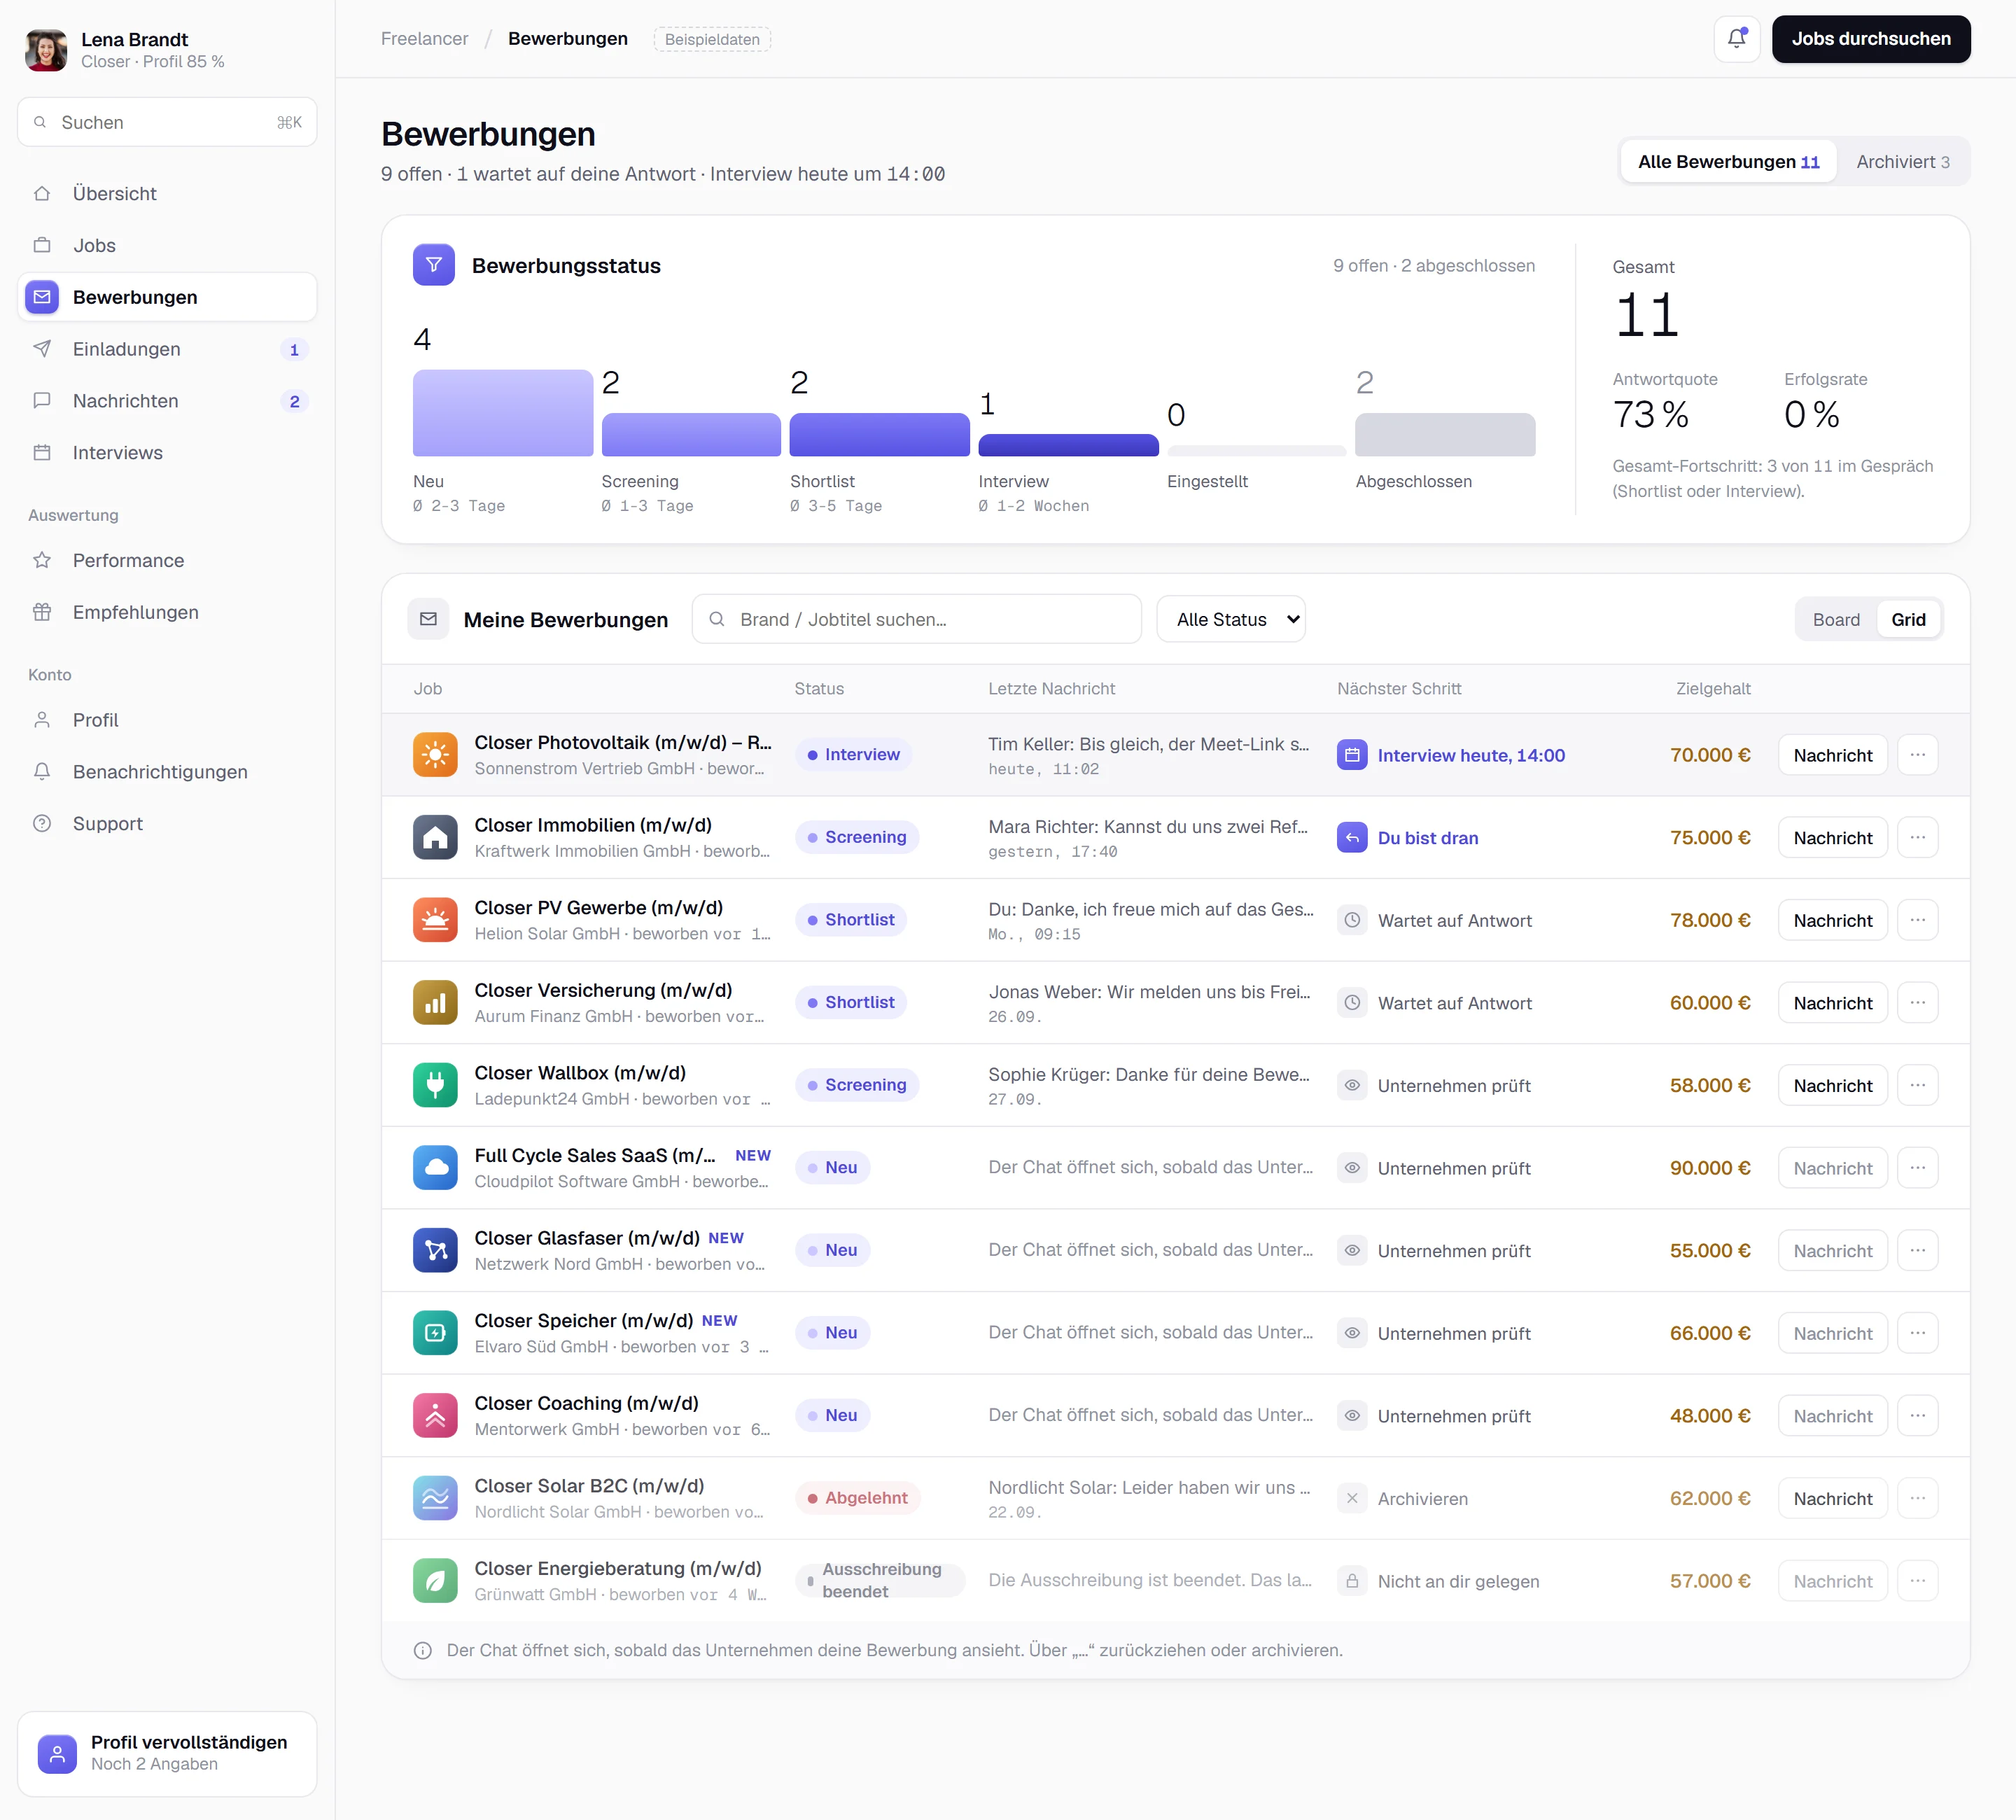
Task: Click the Interview status bar in chart
Action: click(1068, 445)
